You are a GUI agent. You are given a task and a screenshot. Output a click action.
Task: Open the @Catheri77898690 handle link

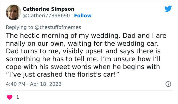[46, 15]
